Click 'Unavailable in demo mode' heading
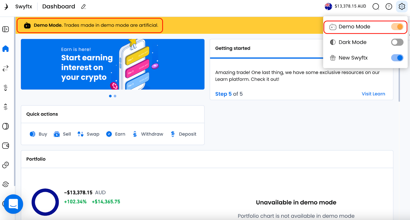The height and width of the screenshot is (220, 410). [296, 202]
